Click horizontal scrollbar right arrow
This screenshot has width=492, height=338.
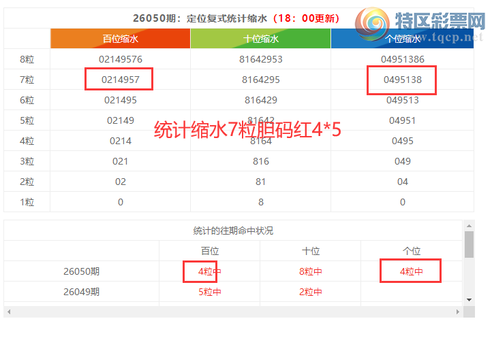(x=458, y=311)
